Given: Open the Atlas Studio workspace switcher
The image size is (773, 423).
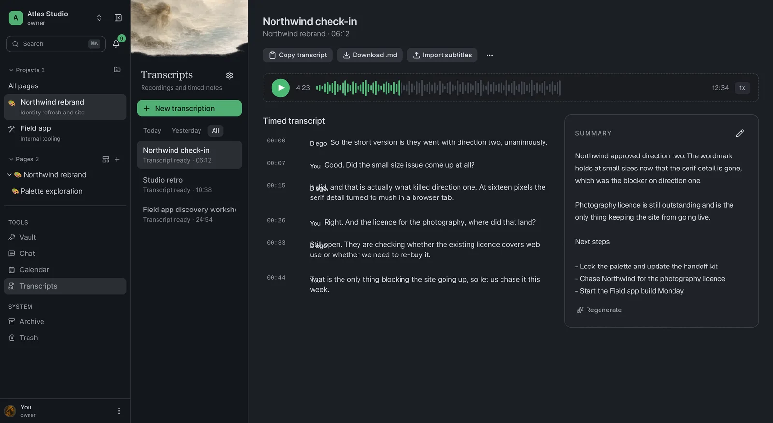Looking at the screenshot, I should tap(99, 18).
